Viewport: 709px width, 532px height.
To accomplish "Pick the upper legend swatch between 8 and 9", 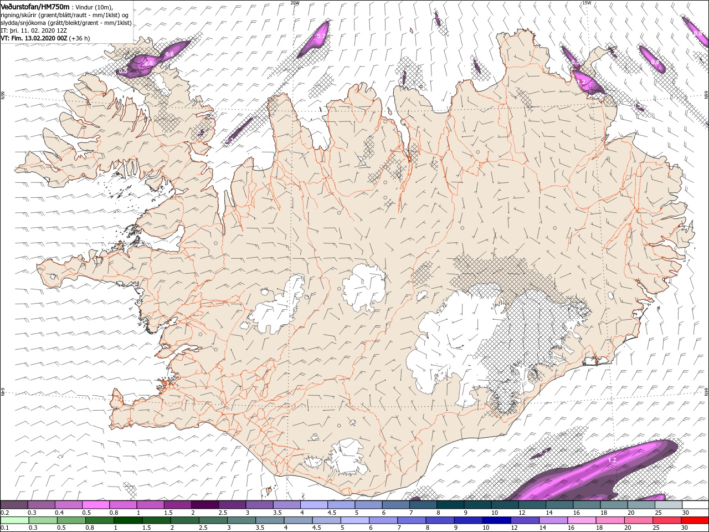I will click(x=450, y=505).
